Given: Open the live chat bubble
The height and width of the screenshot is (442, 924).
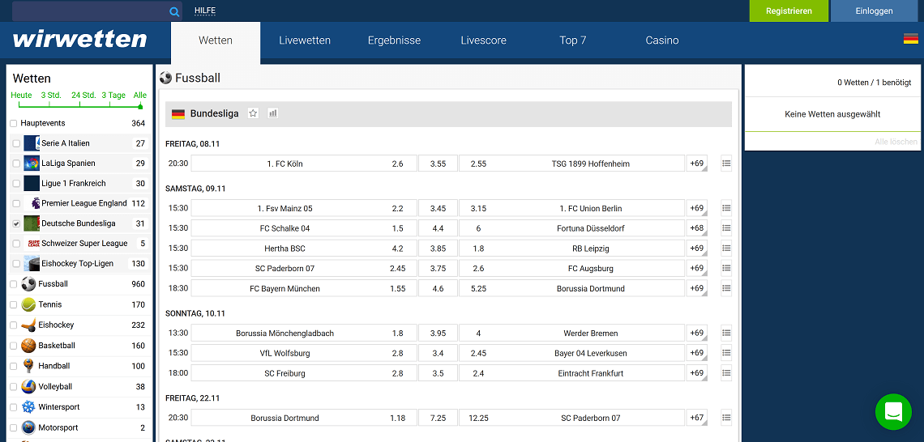Looking at the screenshot, I should click(893, 411).
